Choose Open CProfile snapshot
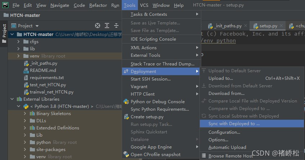Image resolution: width=305 pixels, height=160 pixels. (x=161, y=154)
